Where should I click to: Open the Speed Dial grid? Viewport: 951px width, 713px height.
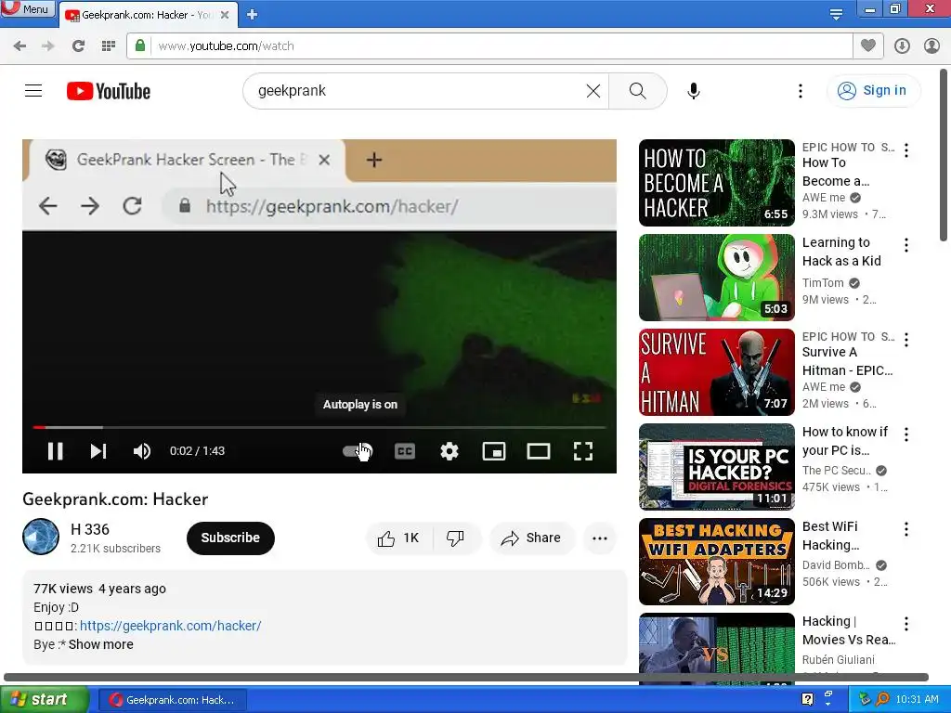[x=109, y=46]
